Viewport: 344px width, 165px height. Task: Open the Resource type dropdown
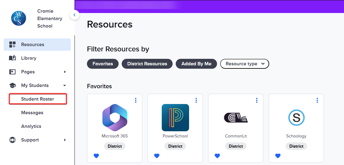(x=245, y=64)
